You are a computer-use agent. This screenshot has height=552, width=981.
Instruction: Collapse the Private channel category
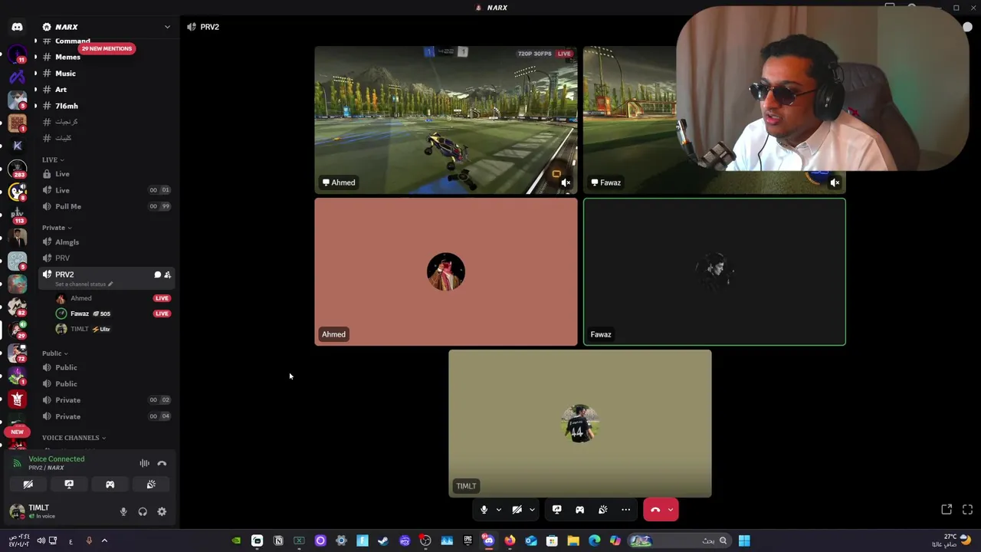[57, 228]
